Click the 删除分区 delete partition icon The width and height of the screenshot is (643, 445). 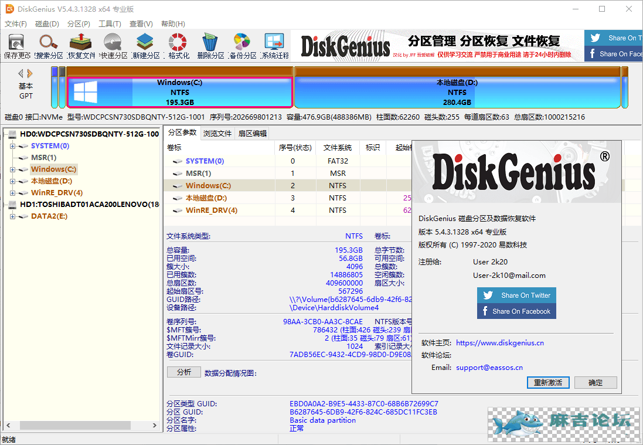(210, 46)
